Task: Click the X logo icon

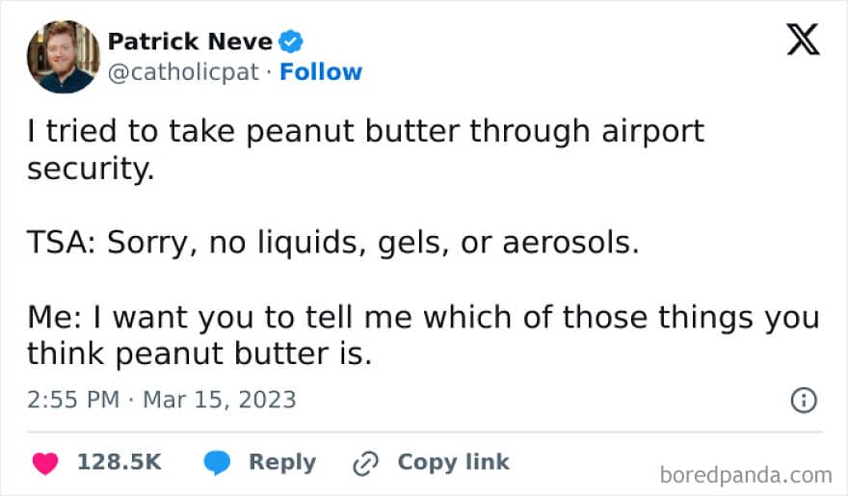Action: pos(803,39)
